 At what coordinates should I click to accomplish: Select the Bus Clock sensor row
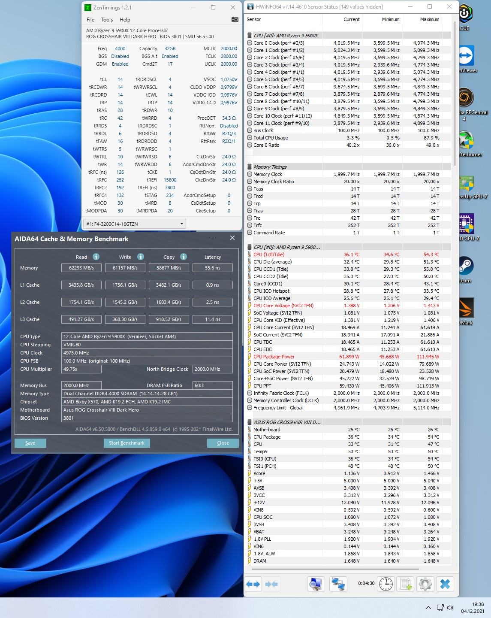click(x=349, y=130)
